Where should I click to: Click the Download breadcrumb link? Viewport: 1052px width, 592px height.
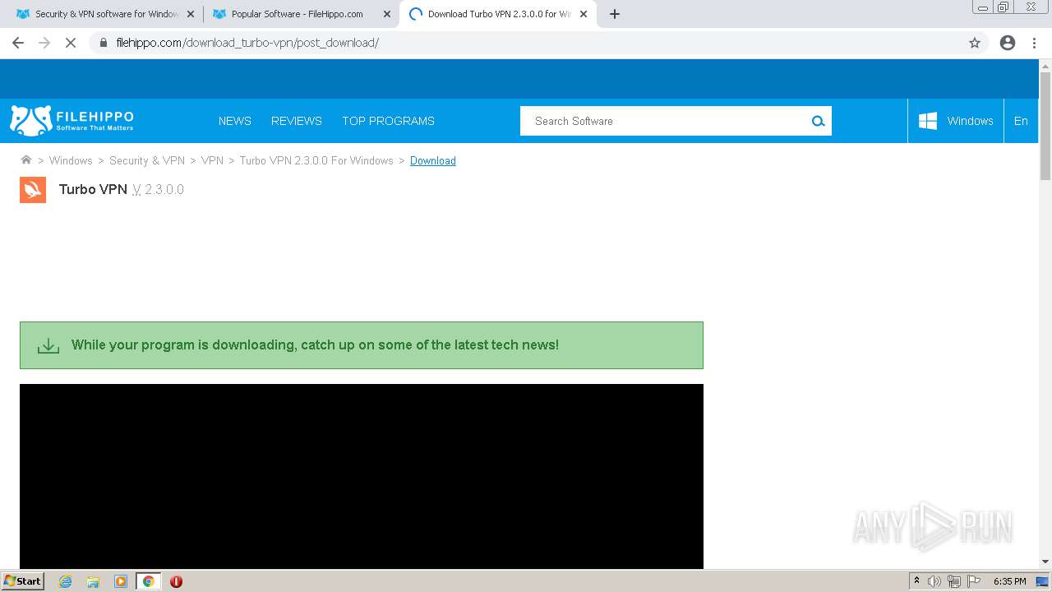[x=433, y=160]
